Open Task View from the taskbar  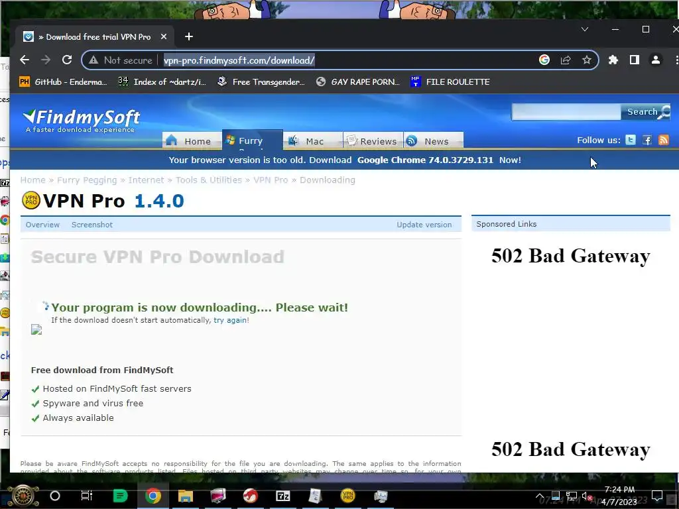[x=87, y=496]
